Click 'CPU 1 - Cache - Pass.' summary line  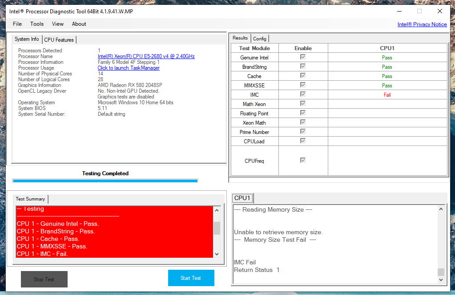click(48, 239)
